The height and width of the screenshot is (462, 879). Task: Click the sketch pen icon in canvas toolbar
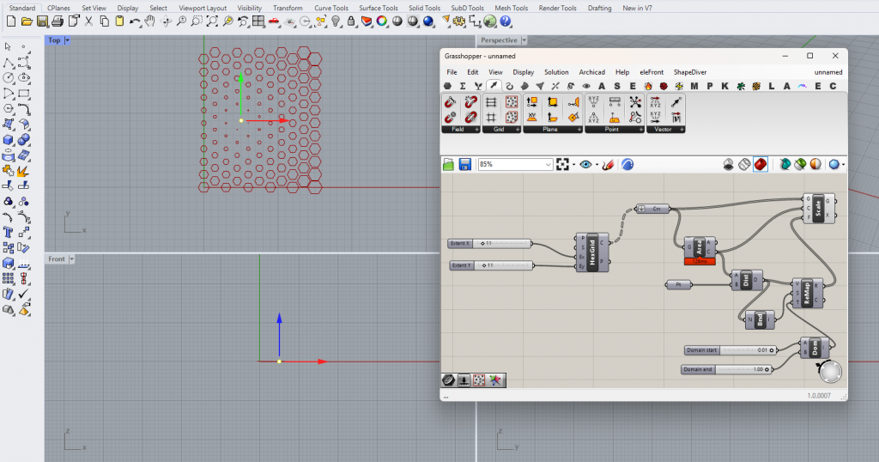point(608,164)
